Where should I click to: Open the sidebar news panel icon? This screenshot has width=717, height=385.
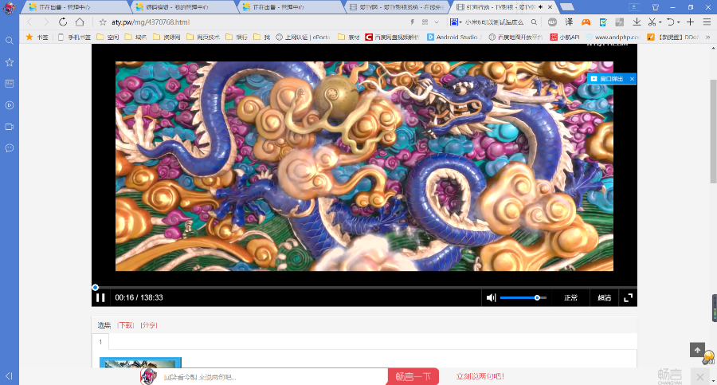[x=9, y=84]
